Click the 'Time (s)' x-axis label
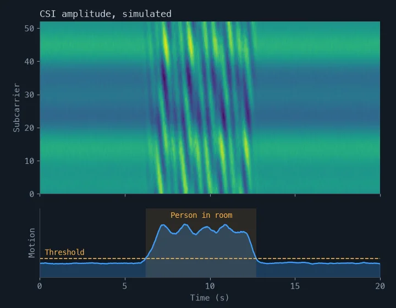The height and width of the screenshot is (308, 396). [x=210, y=298]
